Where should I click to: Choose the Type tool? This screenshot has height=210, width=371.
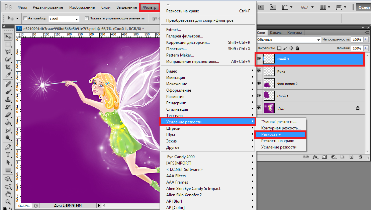(x=8, y=154)
